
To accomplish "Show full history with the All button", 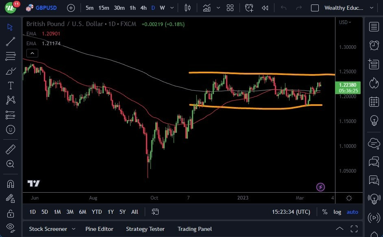I will coord(135,212).
